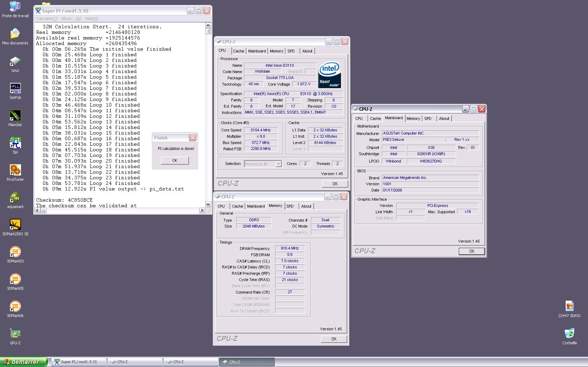Click OK in the Memory CPU-Z window

point(334,339)
